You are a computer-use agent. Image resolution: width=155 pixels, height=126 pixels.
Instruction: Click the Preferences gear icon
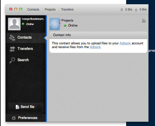(14, 118)
